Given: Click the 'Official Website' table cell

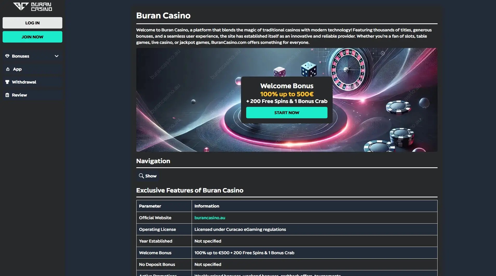Looking at the screenshot, I should 164,218.
